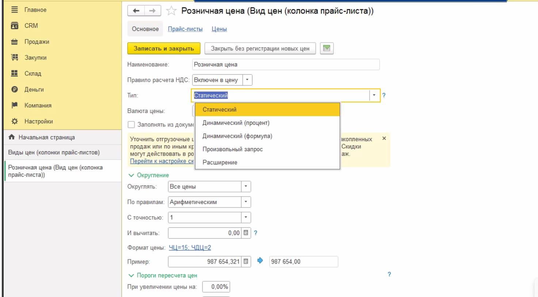Select 'Динамический (формула)' from the list
Viewport: 538px width, 297px height.
(x=237, y=136)
